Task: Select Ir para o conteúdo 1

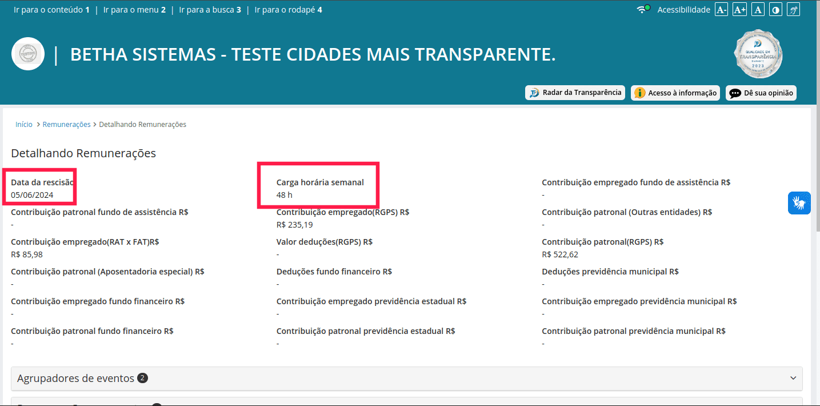Action: [51, 10]
